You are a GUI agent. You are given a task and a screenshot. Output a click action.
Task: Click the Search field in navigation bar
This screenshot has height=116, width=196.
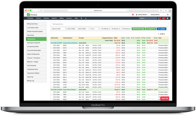pos(148,18)
